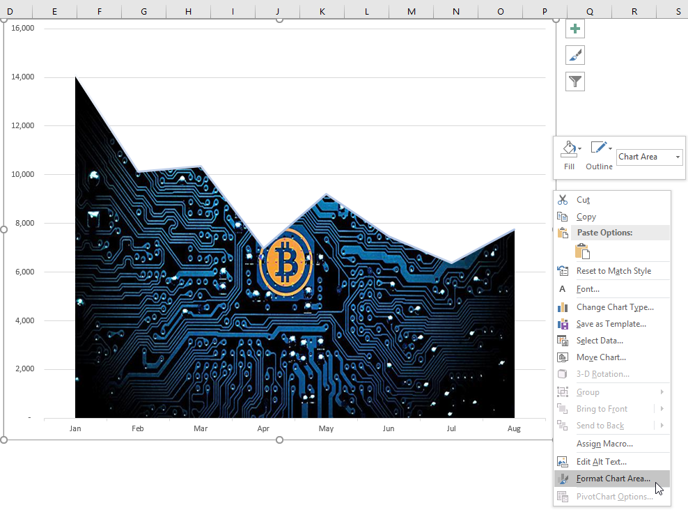Choose Move Chart option
This screenshot has height=512, width=688.
click(601, 357)
